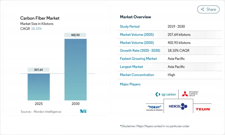Click the Carbon Fiber Market chart title
Viewport: 225px width, 135px height.
click(40, 18)
